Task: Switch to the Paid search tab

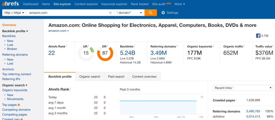Action: [x=116, y=77]
